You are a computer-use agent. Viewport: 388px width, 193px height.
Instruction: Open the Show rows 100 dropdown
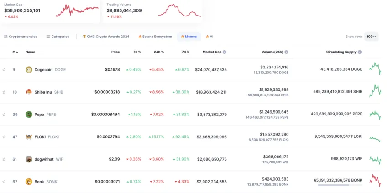(x=371, y=37)
